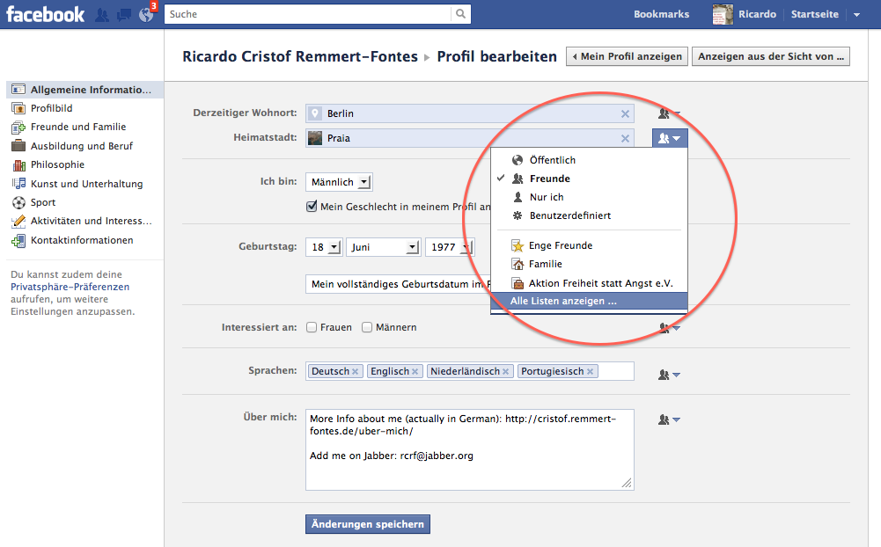Select Nur ich privacy option
This screenshot has height=547, width=881.
(x=589, y=197)
